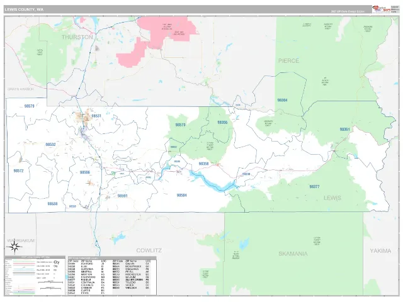The image size is (403, 302).
Task: Click the GRAYS HARBOR county label
Action: (20, 89)
